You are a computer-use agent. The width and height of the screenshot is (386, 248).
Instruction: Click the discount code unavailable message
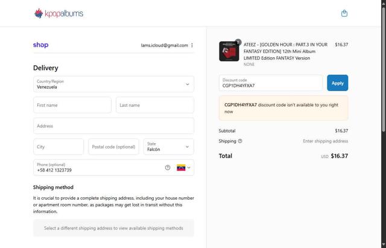283,108
